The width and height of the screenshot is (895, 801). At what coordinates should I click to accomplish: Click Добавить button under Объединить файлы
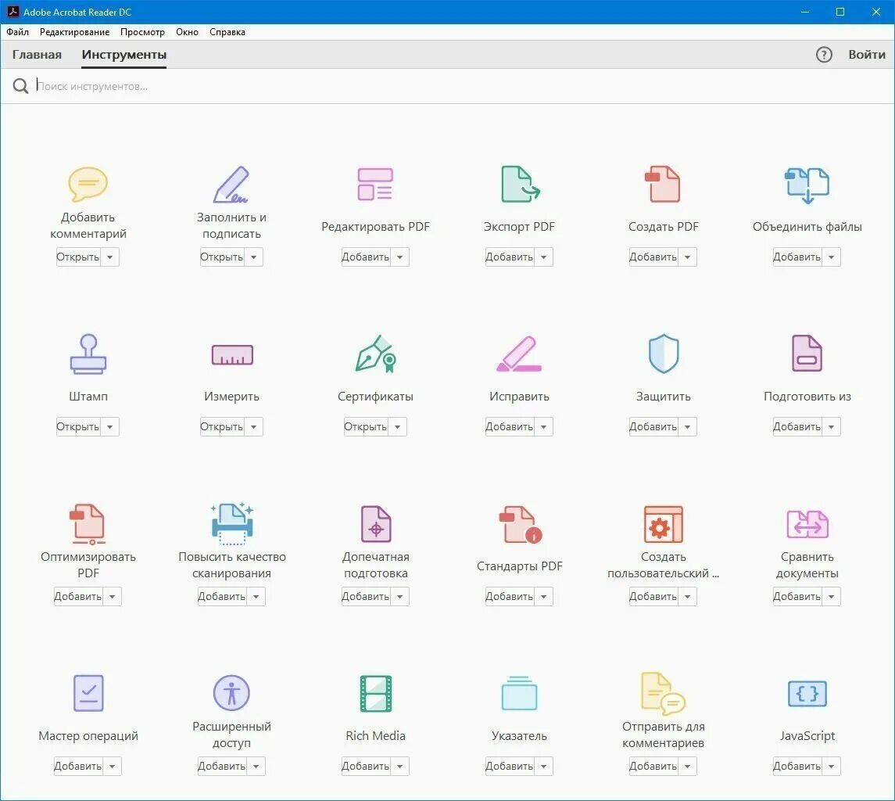tap(797, 257)
